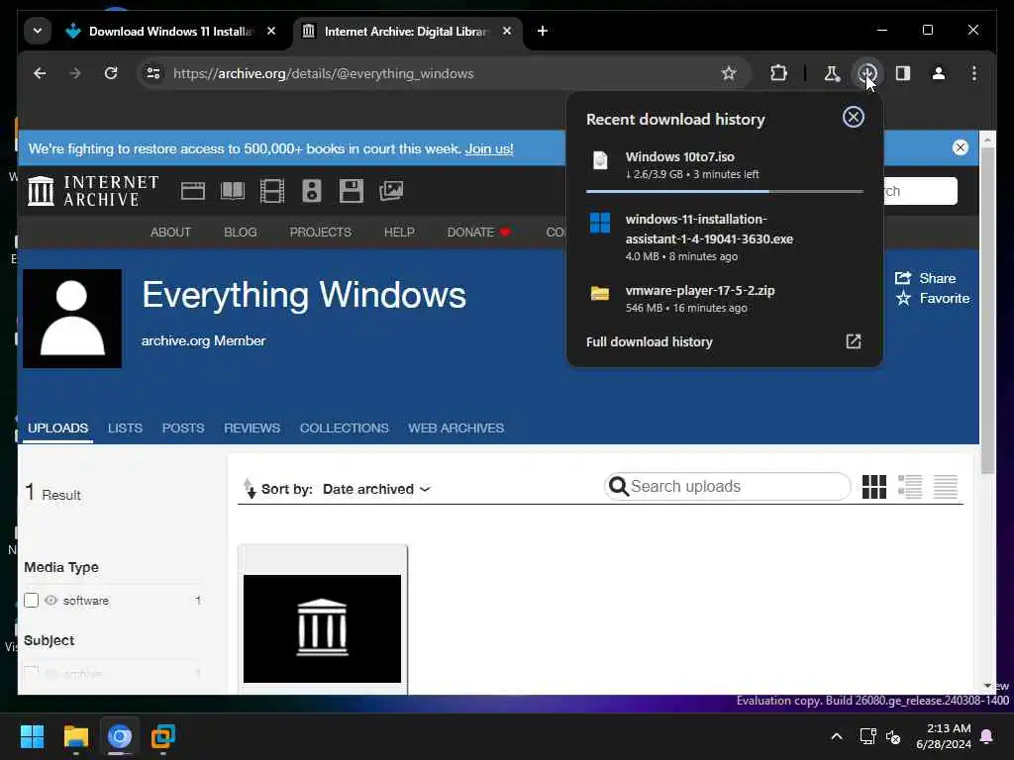1014x760 pixels.
Task: Open Internet Archive texts book icon
Action: (233, 191)
